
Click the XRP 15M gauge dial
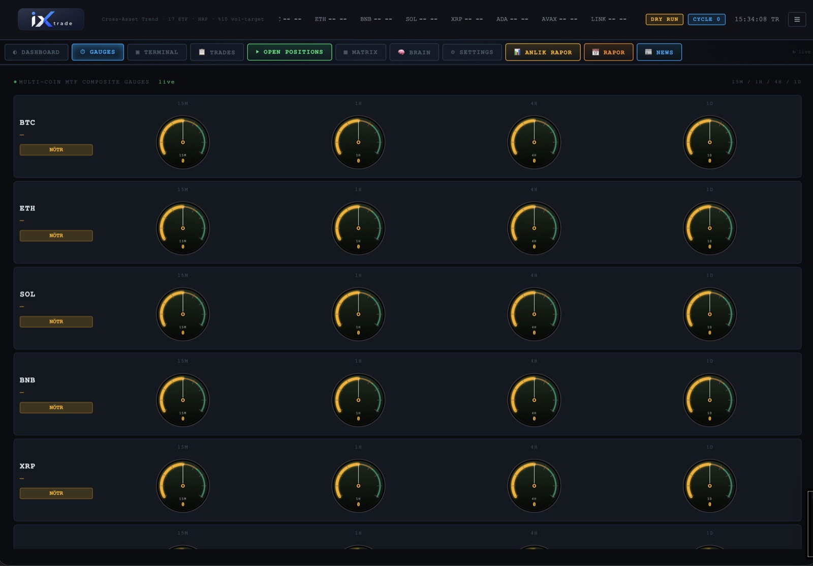point(183,486)
